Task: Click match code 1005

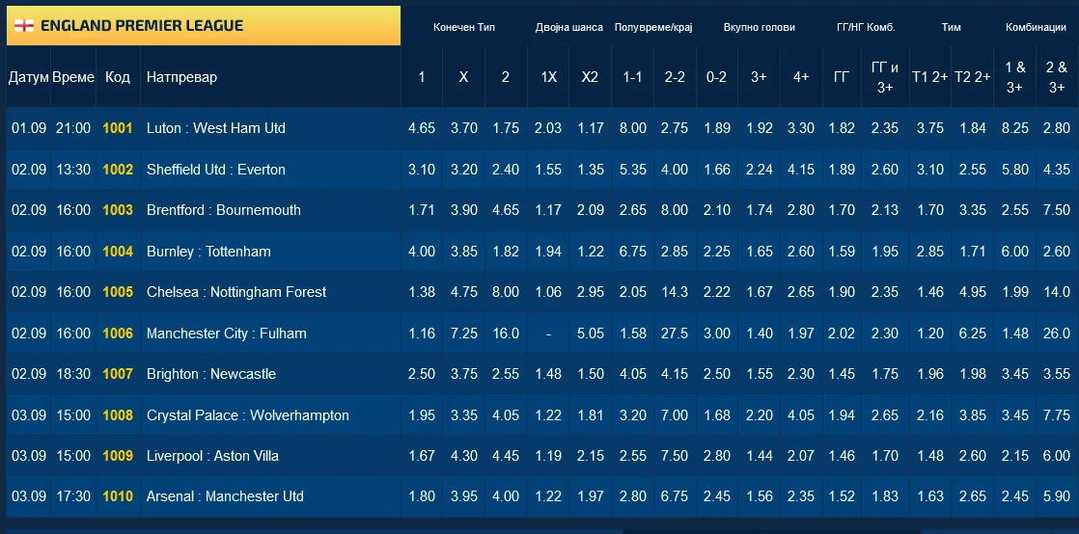Action: click(x=118, y=292)
